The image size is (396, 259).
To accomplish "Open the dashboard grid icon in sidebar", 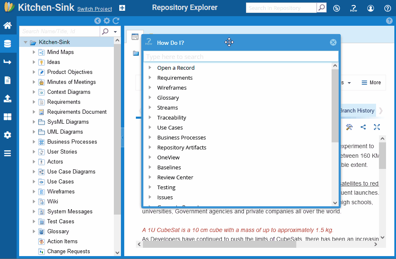I will click(x=7, y=117).
